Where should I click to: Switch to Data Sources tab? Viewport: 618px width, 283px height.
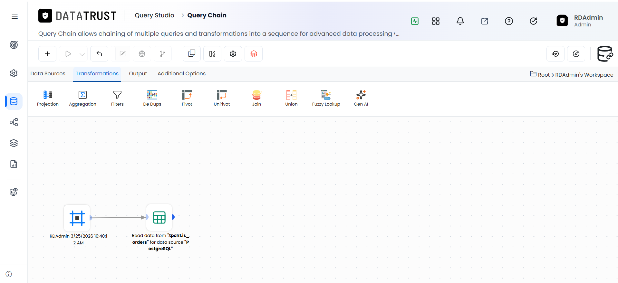coord(48,74)
